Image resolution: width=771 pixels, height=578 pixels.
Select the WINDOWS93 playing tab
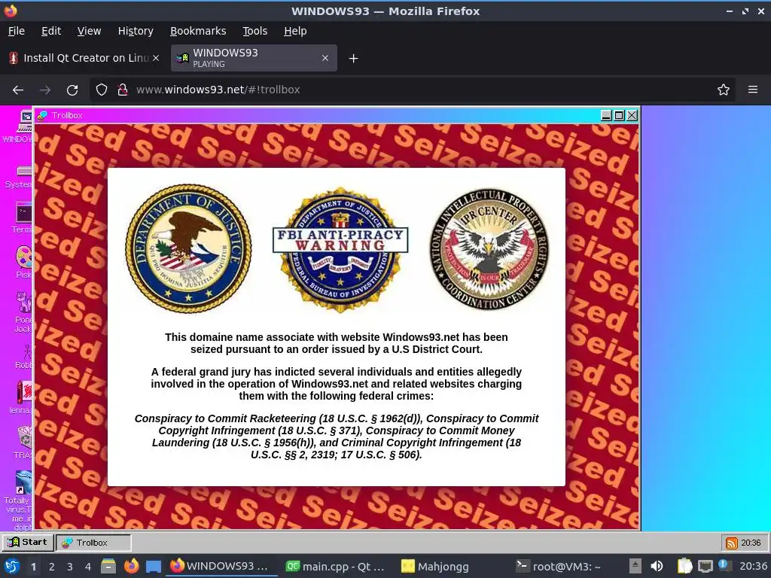(254, 58)
